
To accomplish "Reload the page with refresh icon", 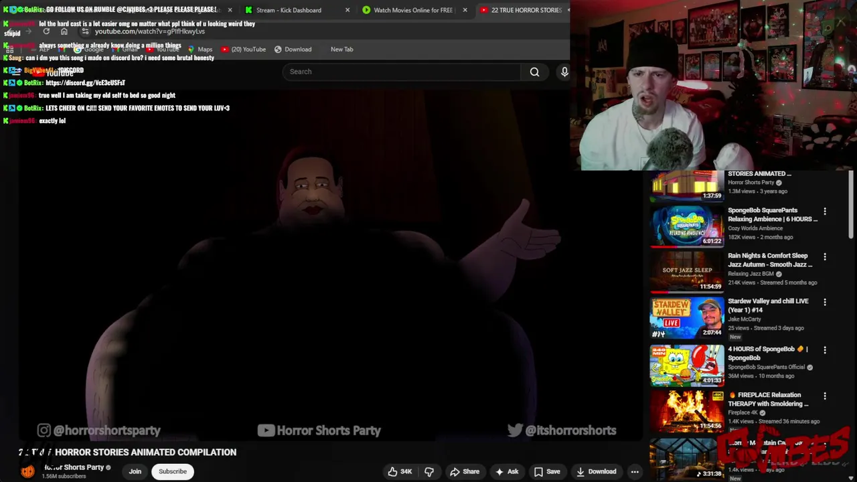I will coord(46,31).
